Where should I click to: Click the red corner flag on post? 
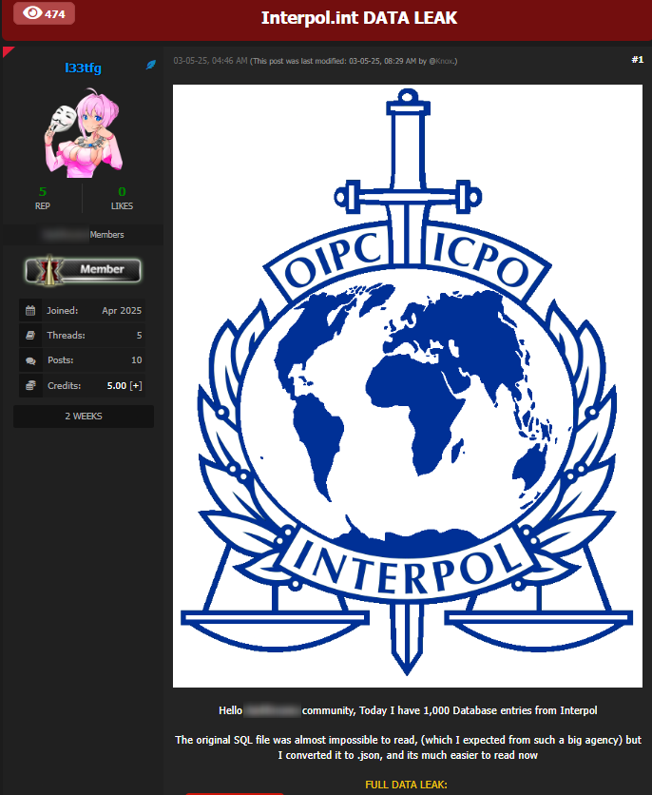pyautogui.click(x=7, y=50)
